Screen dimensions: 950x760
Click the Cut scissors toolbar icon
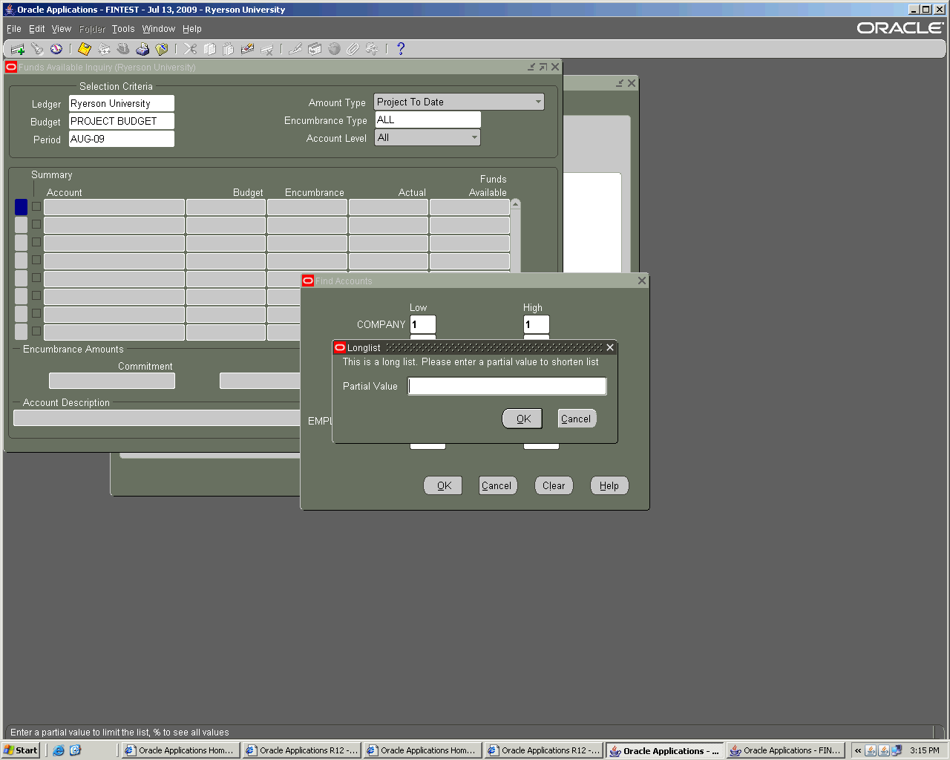pyautogui.click(x=191, y=49)
